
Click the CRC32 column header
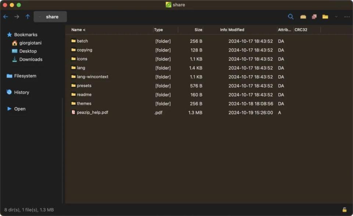click(x=301, y=30)
